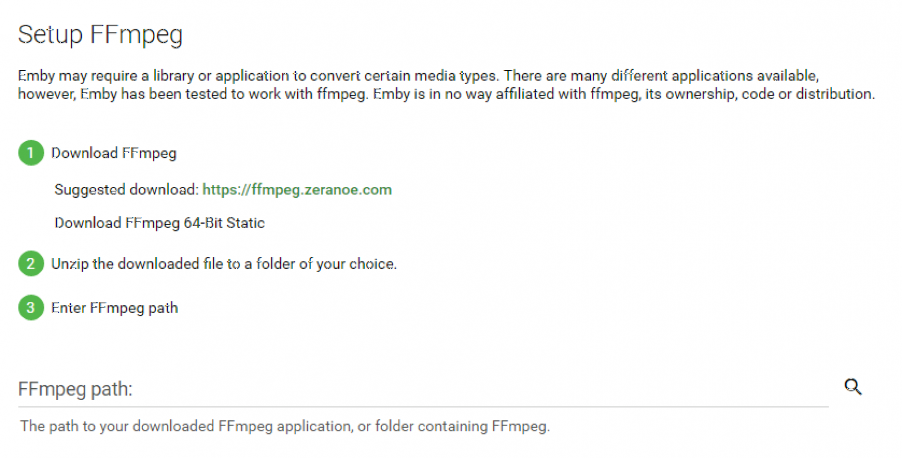Click the "Enter FFmpeg path" step title

tap(114, 308)
